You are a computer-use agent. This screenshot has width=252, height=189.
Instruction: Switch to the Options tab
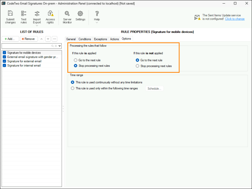click(126, 39)
